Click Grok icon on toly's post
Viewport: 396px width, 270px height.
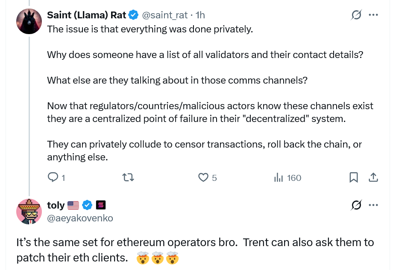tap(355, 206)
